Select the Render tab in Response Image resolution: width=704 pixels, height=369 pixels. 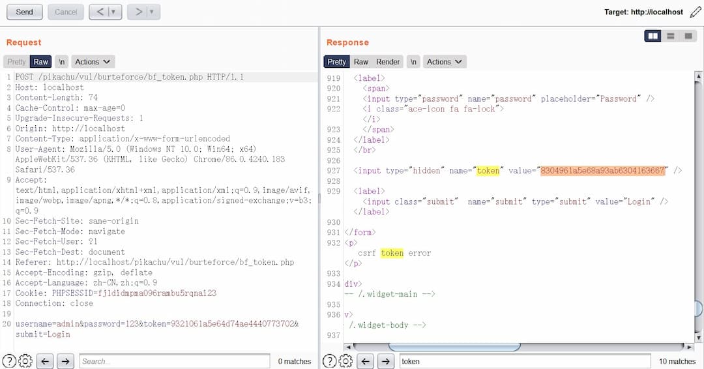[x=388, y=62]
